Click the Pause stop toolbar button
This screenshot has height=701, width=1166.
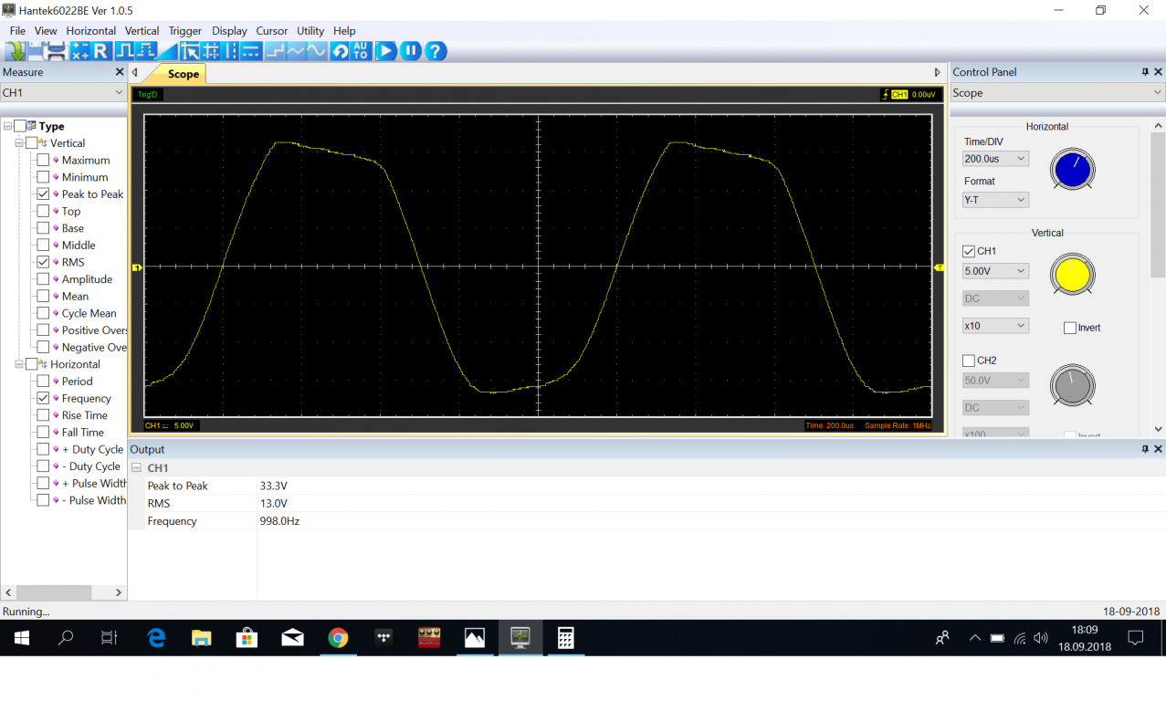click(411, 51)
